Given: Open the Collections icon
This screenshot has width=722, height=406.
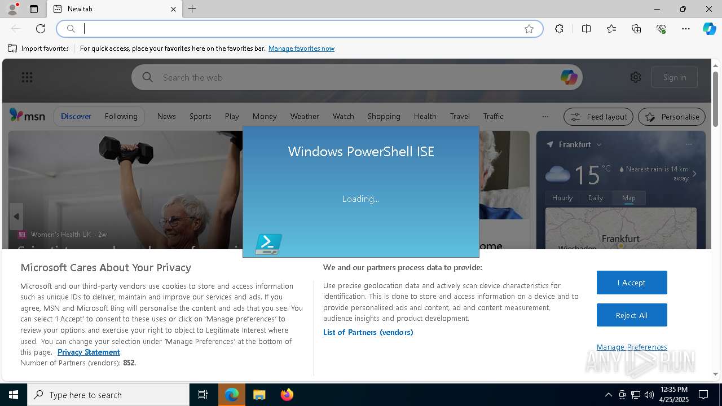Looking at the screenshot, I should 636,29.
